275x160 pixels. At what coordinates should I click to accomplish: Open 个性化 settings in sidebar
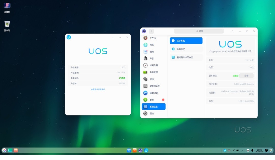click(x=154, y=38)
